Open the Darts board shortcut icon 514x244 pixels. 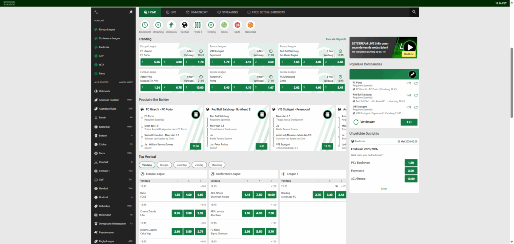[237, 25]
